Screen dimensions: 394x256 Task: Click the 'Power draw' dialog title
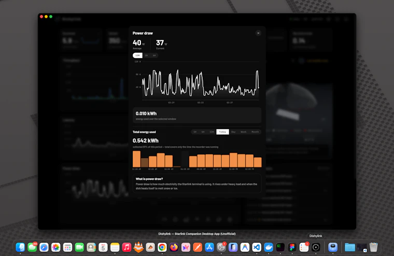143,33
